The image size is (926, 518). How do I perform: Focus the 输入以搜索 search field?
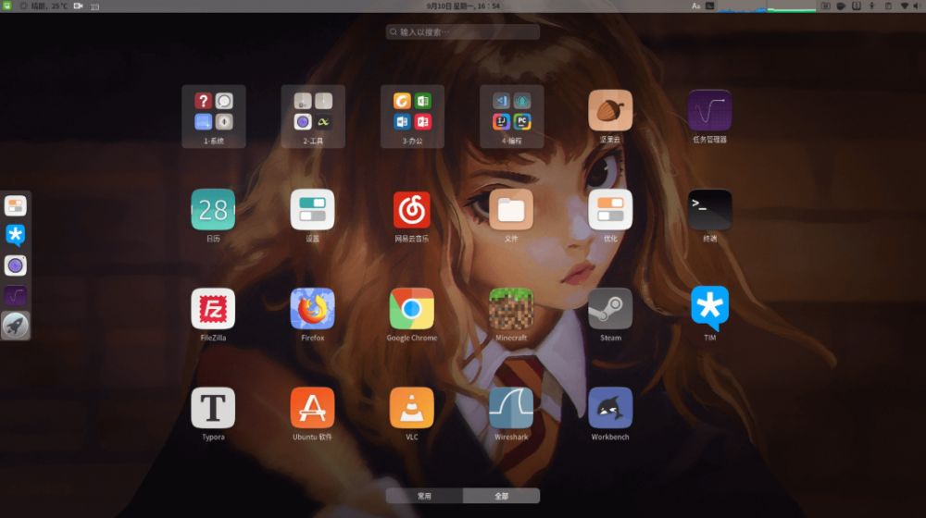(463, 31)
